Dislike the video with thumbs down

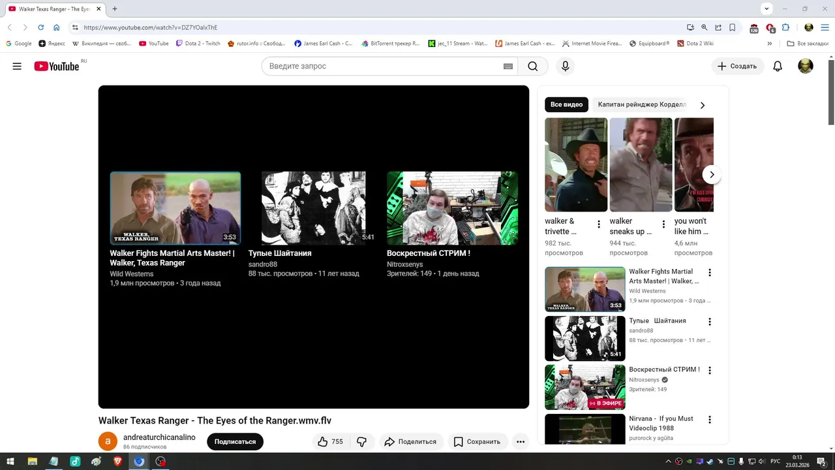click(x=361, y=442)
